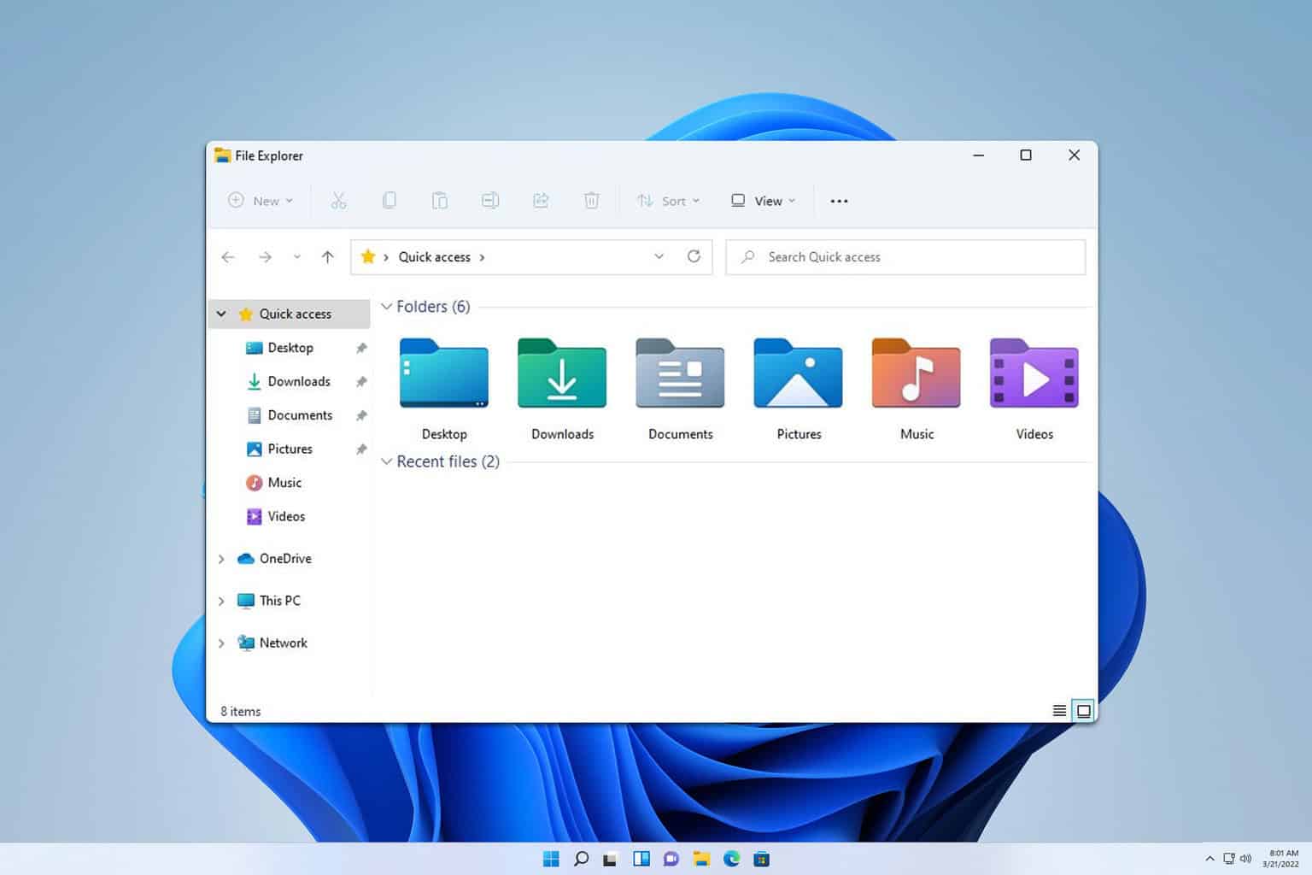Open taskbar Search magnifier icon

(x=581, y=859)
